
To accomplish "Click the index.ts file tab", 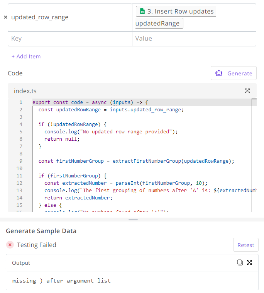I will pyautogui.click(x=25, y=91).
